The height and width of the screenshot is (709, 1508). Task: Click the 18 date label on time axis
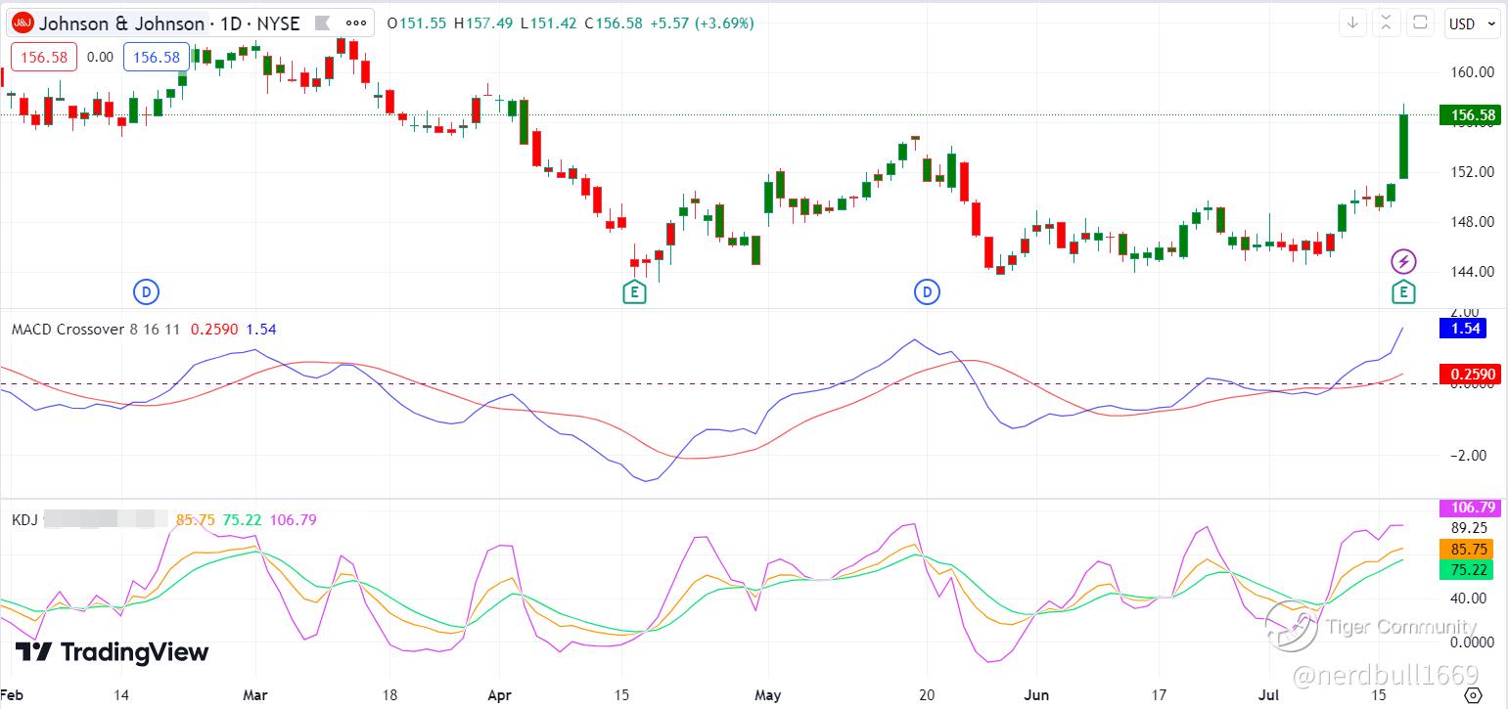(x=388, y=695)
